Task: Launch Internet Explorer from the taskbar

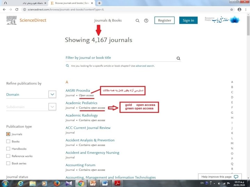Action: (20, 183)
